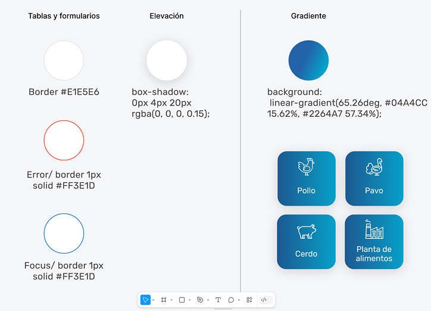Select the Comment tool

click(x=231, y=300)
